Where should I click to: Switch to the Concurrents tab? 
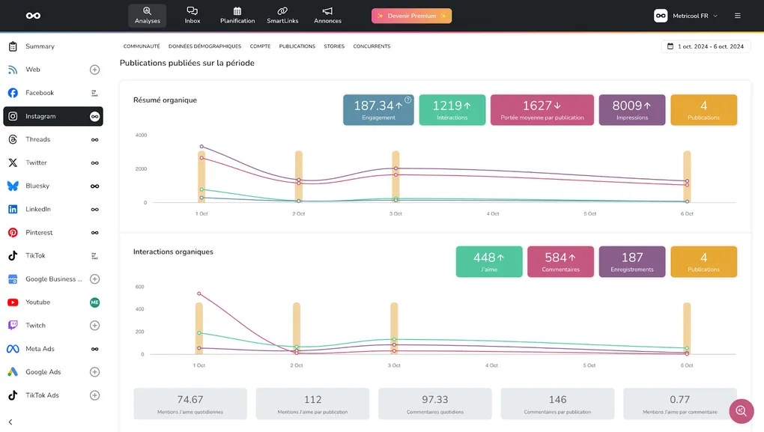pyautogui.click(x=372, y=46)
